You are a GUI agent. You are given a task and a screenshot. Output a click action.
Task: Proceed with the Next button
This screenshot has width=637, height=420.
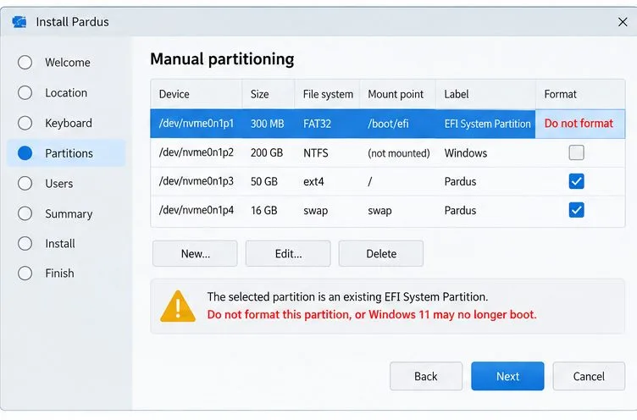(507, 376)
